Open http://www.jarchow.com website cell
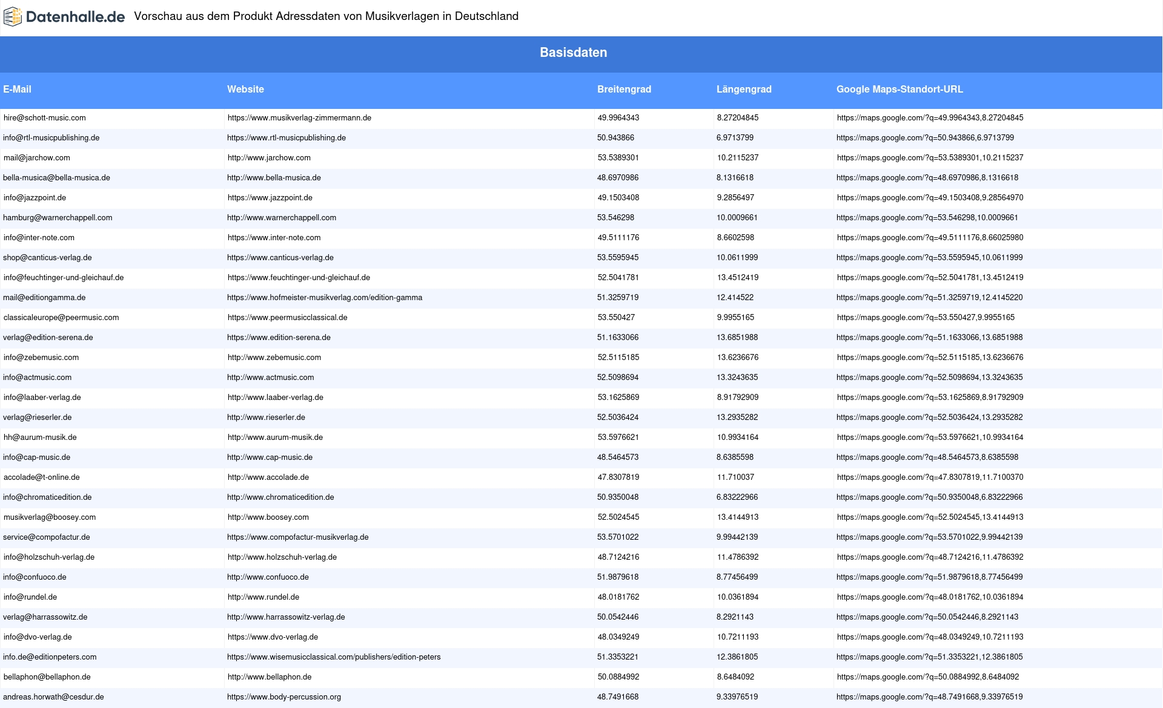Image resolution: width=1163 pixels, height=708 pixels. pos(269,158)
